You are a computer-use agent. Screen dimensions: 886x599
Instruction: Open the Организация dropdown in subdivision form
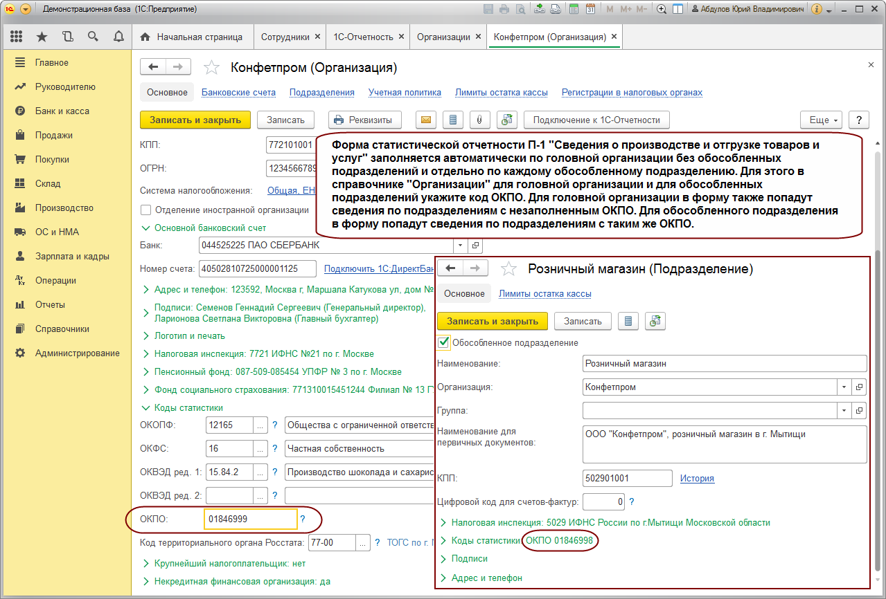[844, 387]
